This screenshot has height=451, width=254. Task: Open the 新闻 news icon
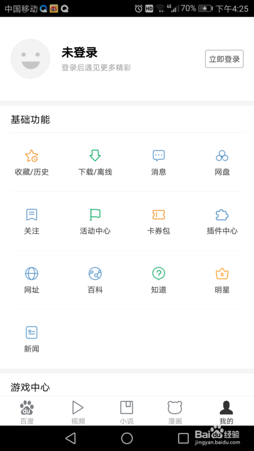(x=31, y=332)
